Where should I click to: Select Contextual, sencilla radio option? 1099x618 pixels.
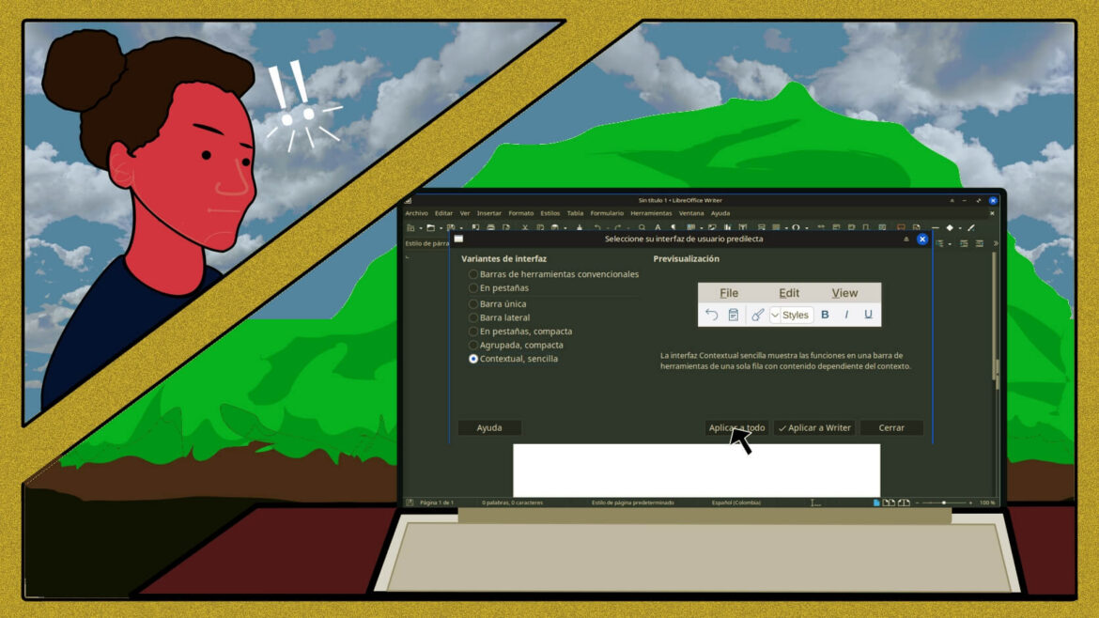(513, 359)
